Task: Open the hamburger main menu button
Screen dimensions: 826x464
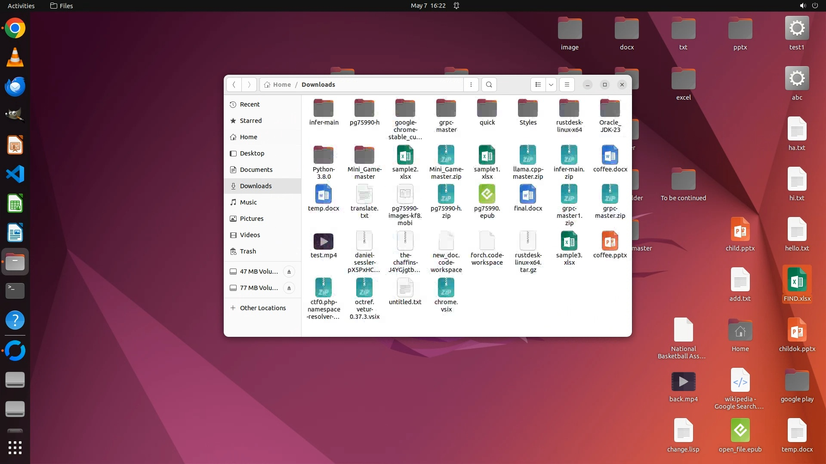Action: 567,85
